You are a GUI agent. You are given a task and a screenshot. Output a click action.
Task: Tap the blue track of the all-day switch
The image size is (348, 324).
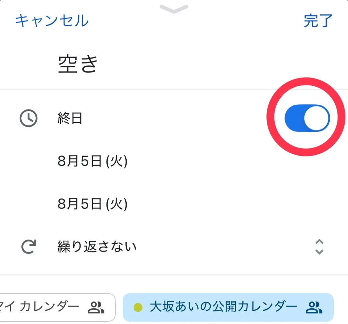[x=294, y=118]
